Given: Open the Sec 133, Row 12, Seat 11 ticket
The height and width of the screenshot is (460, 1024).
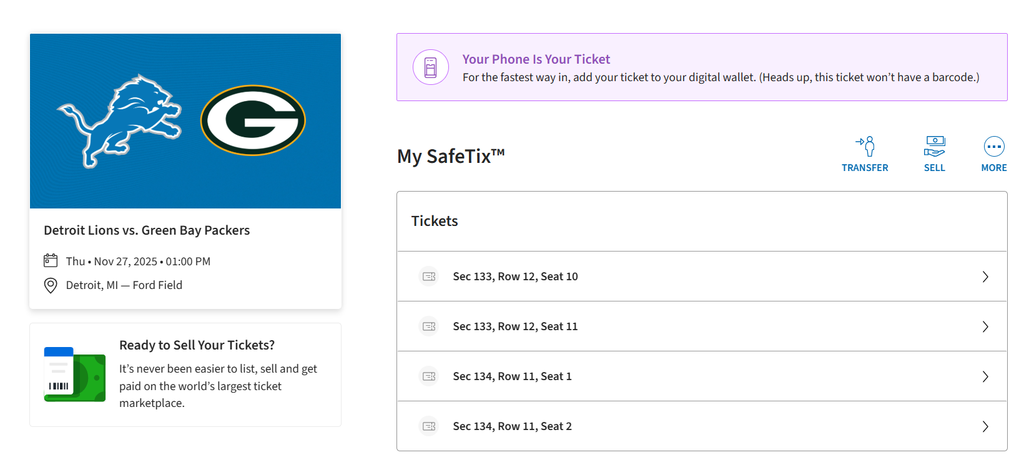Looking at the screenshot, I should coord(515,326).
